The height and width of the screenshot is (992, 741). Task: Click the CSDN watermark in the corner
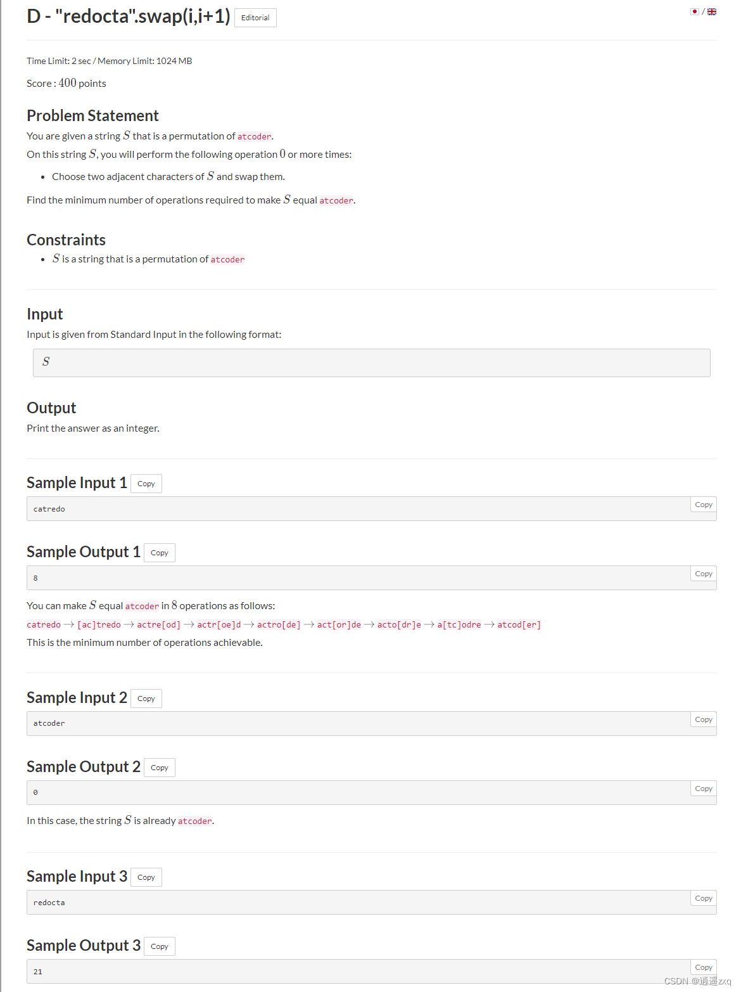click(x=698, y=981)
